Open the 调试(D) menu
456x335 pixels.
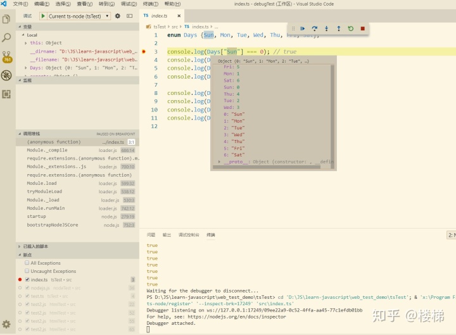point(129,4)
